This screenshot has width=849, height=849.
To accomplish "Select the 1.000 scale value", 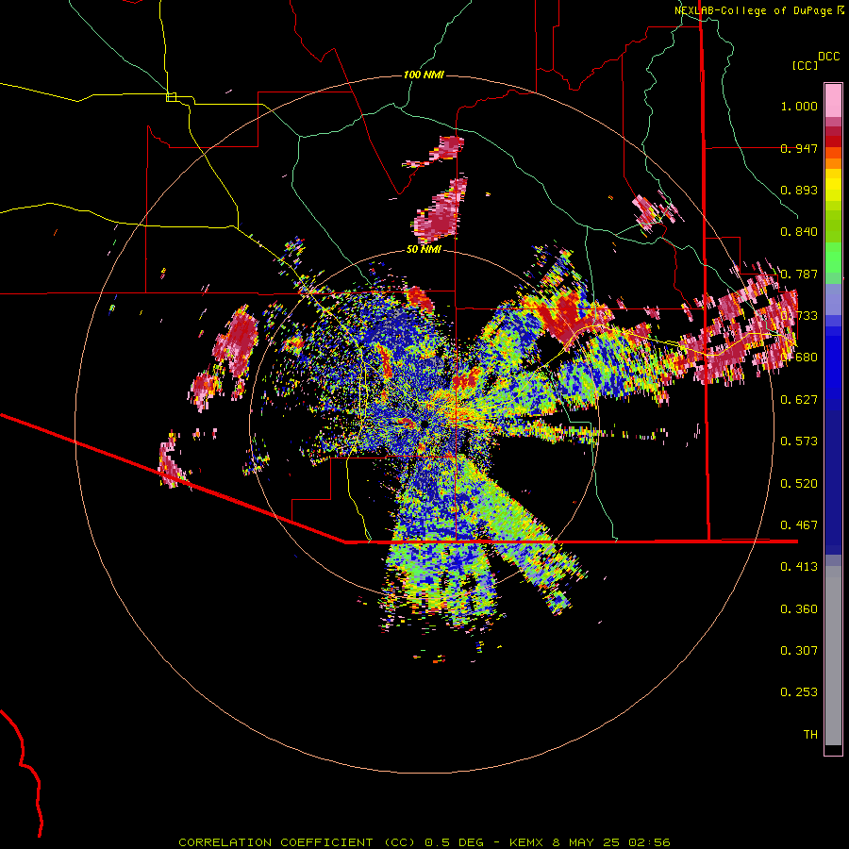I will [x=799, y=106].
